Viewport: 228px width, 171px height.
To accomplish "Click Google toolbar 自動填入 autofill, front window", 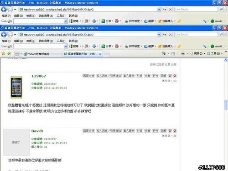I will click(x=166, y=46).
